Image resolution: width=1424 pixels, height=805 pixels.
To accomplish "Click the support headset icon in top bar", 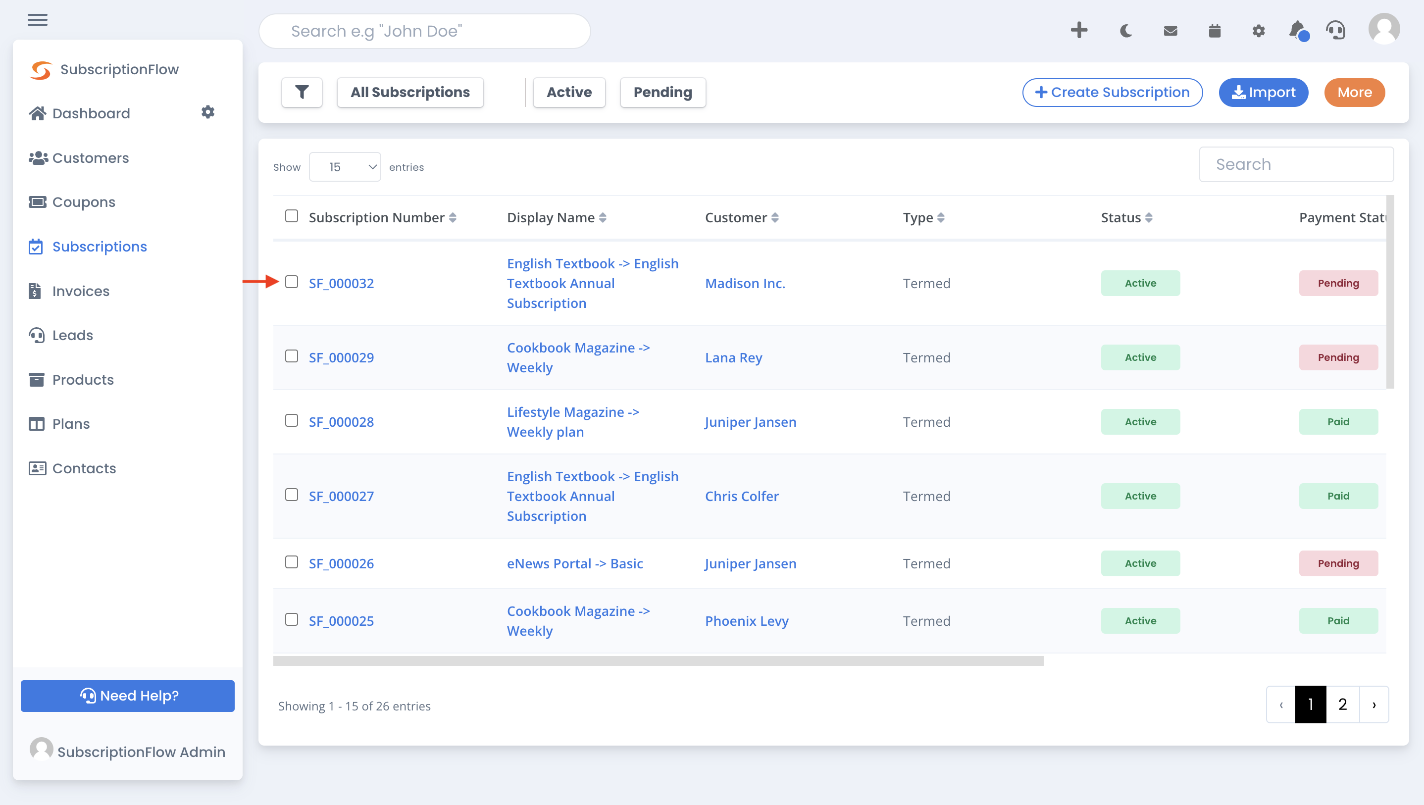I will tap(1335, 30).
